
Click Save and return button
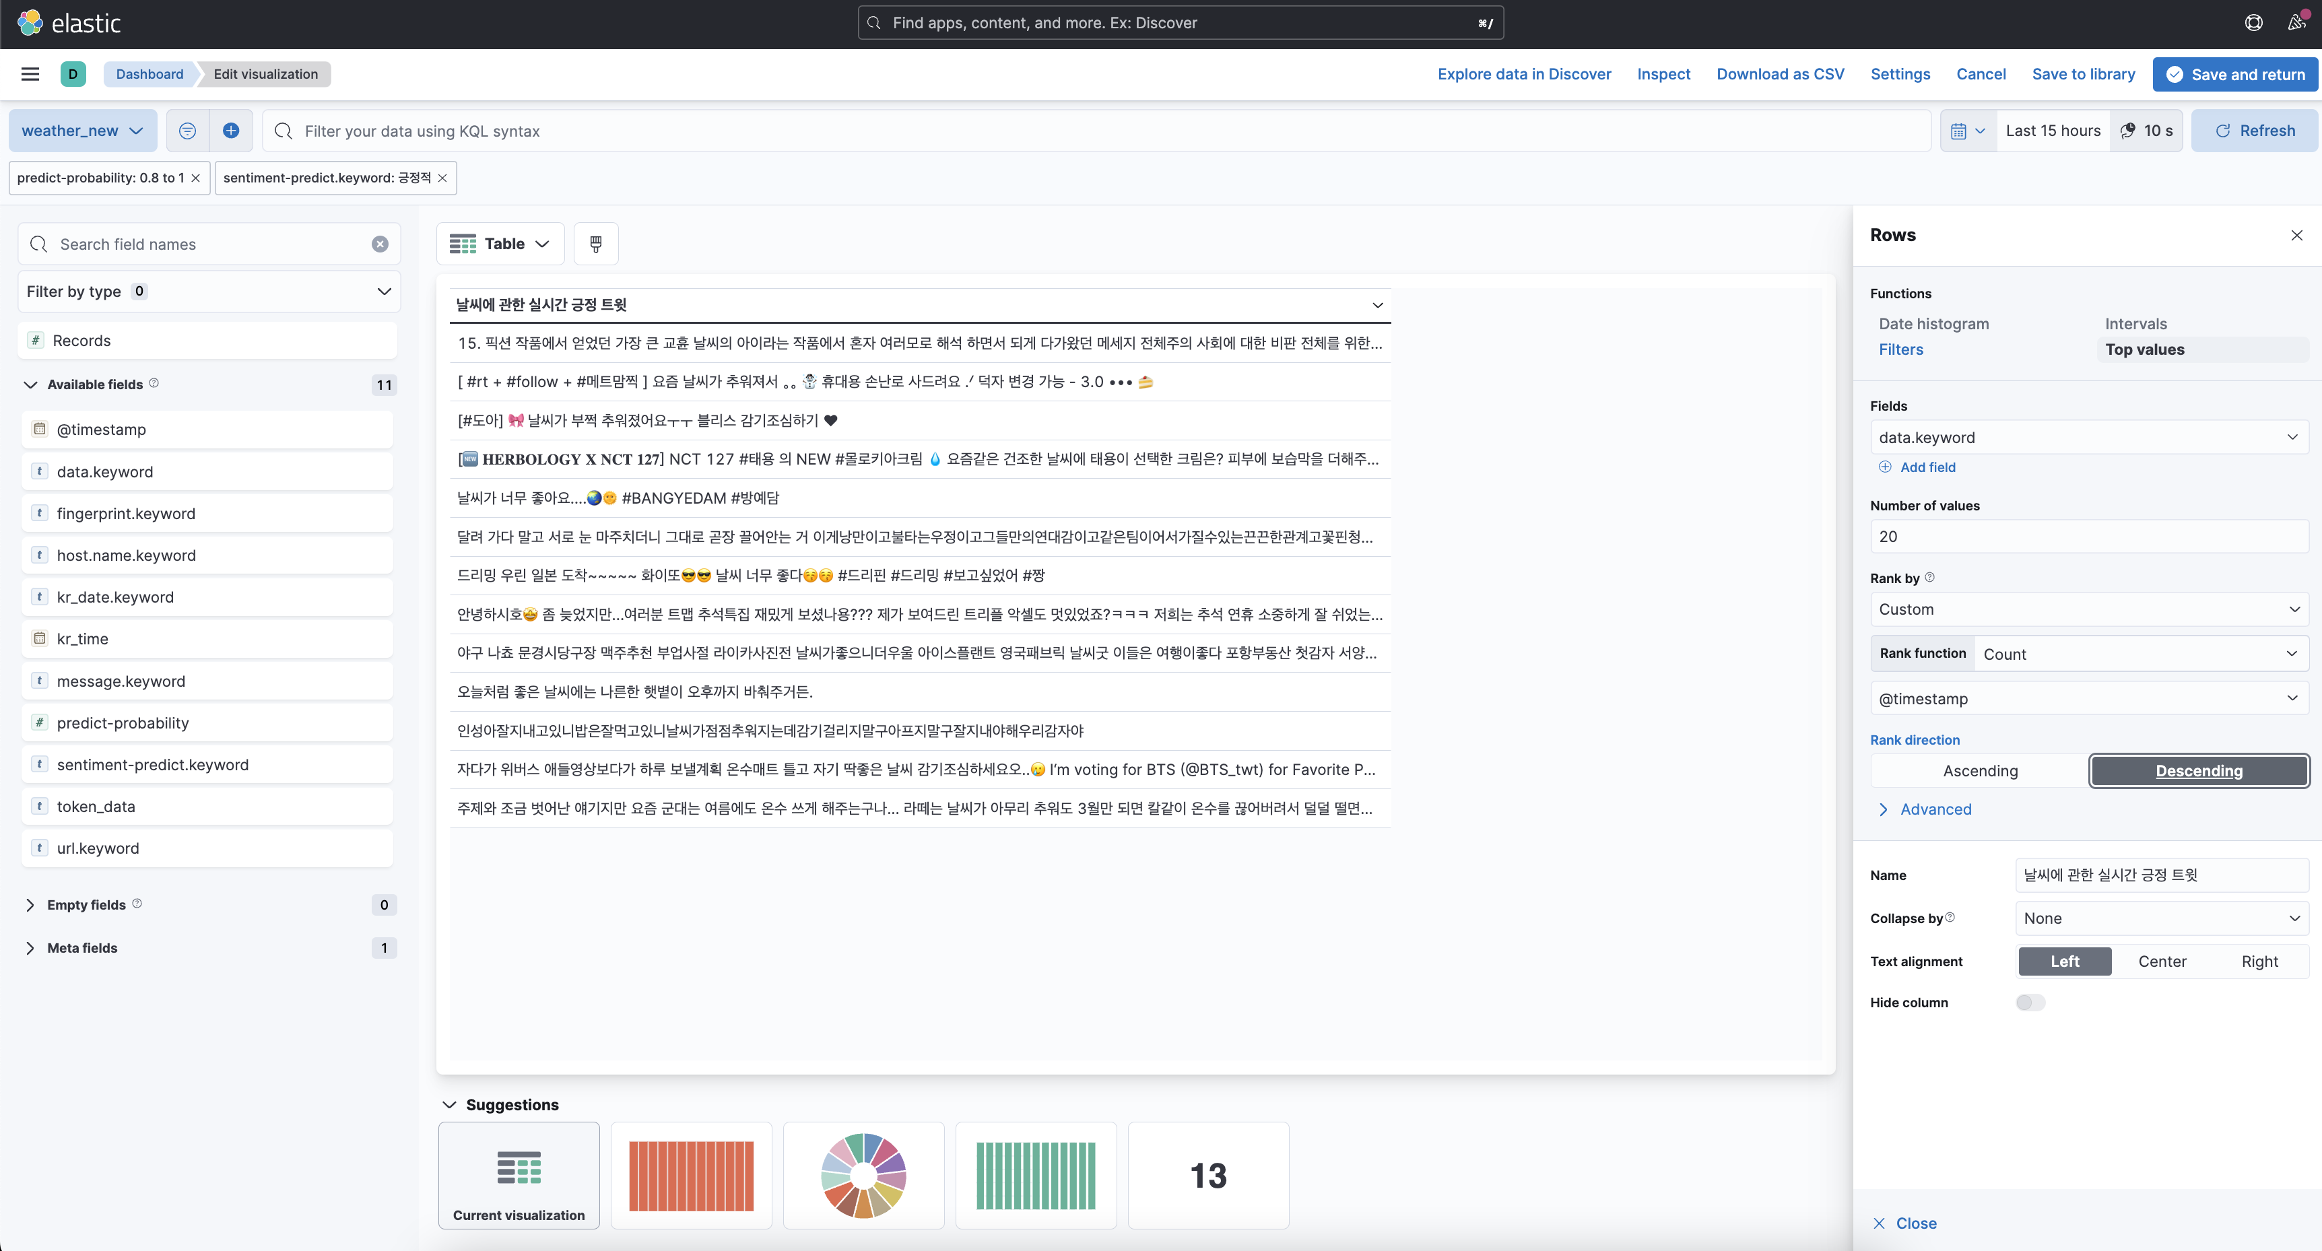click(x=2234, y=74)
